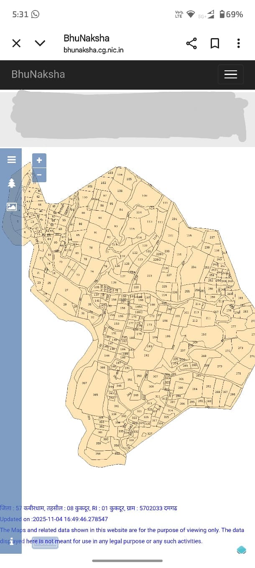255x568 pixels.
Task: Zoom out of the map with minus button
Action: click(39, 175)
